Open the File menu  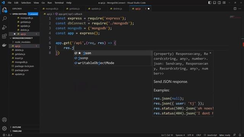(x=10, y=3)
